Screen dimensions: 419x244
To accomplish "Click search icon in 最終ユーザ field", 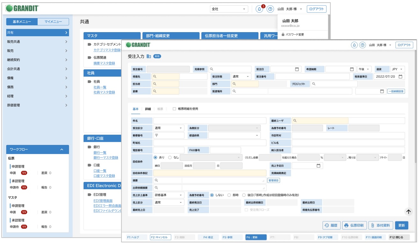I will click(295, 121).
